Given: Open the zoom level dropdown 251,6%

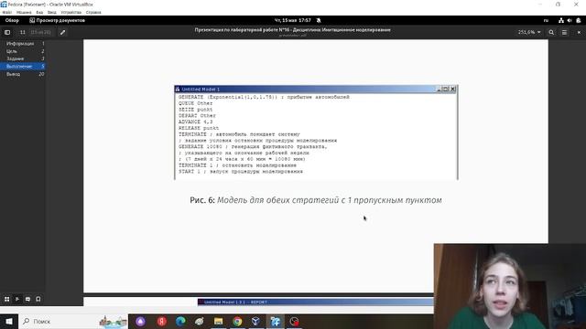Looking at the screenshot, I should (x=529, y=33).
